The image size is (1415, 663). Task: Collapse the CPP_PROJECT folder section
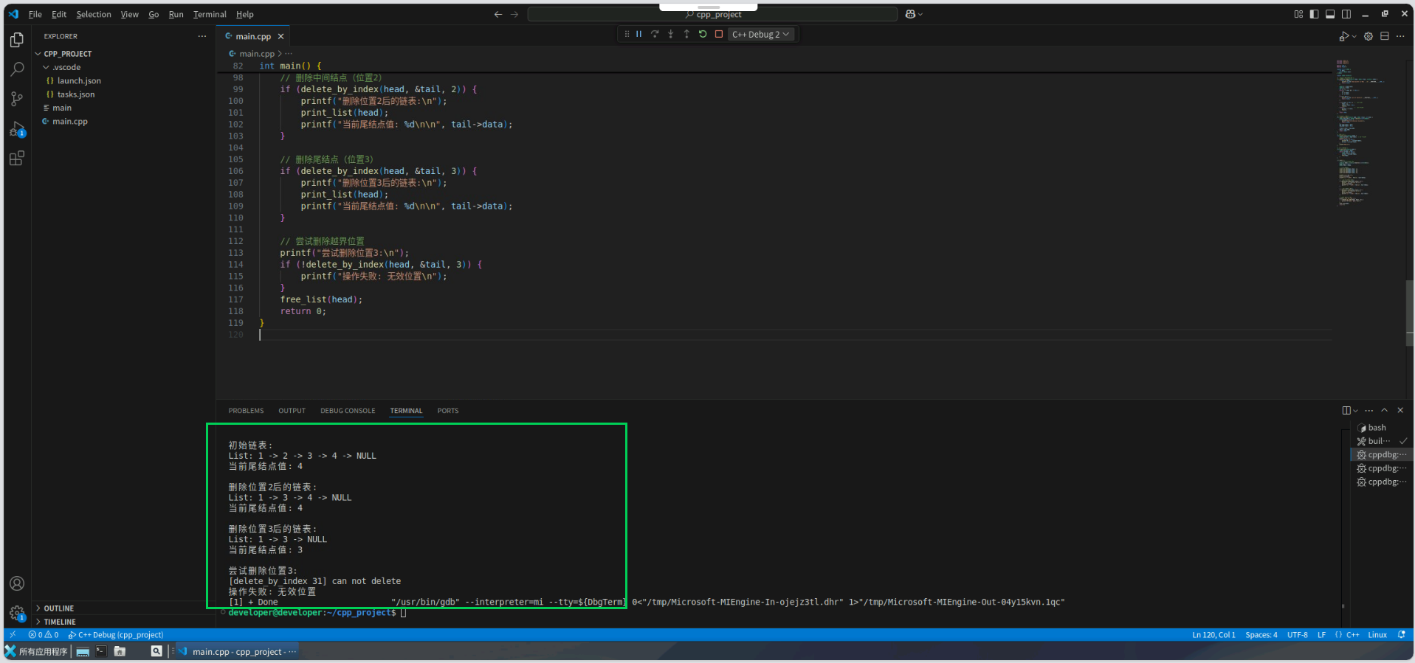[123, 54]
